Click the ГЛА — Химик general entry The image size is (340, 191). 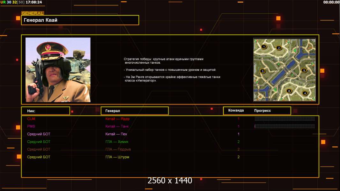(117, 142)
